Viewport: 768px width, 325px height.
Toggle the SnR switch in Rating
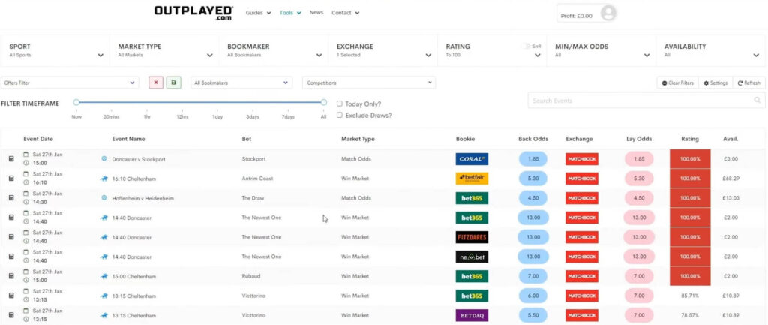[526, 46]
